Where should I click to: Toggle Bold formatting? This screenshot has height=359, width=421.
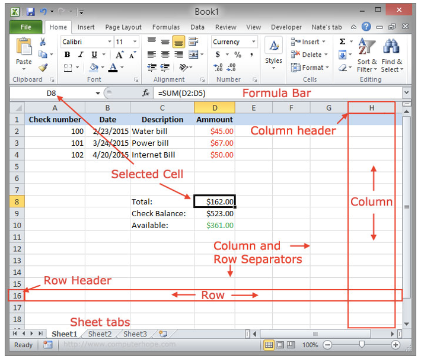click(67, 55)
